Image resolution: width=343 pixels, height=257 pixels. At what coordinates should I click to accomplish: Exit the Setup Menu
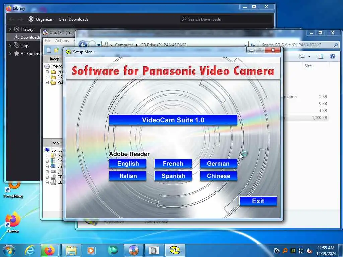pyautogui.click(x=258, y=201)
